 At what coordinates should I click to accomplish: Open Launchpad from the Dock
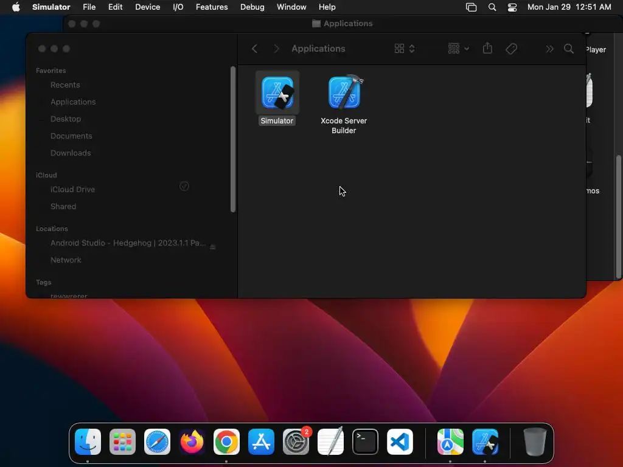[122, 442]
